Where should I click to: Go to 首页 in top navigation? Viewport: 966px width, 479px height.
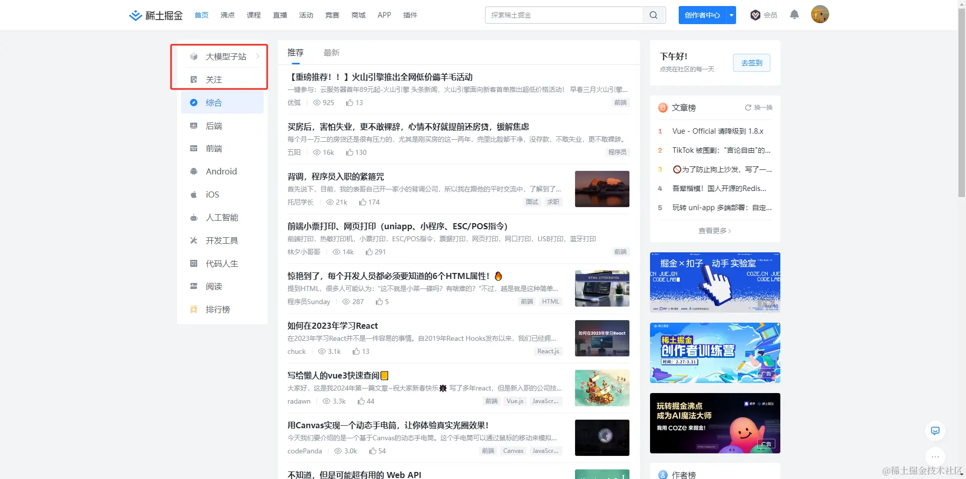tap(201, 15)
